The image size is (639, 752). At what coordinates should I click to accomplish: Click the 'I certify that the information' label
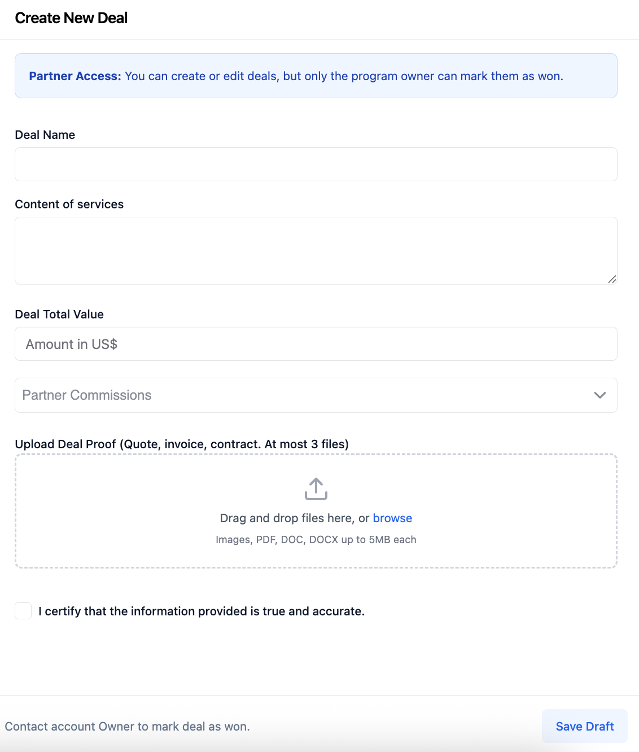[202, 611]
